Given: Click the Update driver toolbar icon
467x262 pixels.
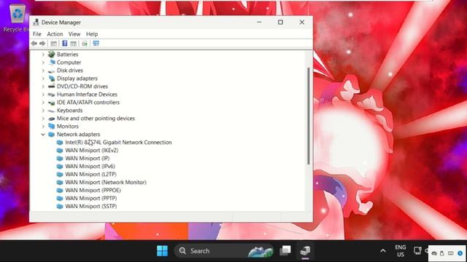Looking at the screenshot, I should click(85, 44).
